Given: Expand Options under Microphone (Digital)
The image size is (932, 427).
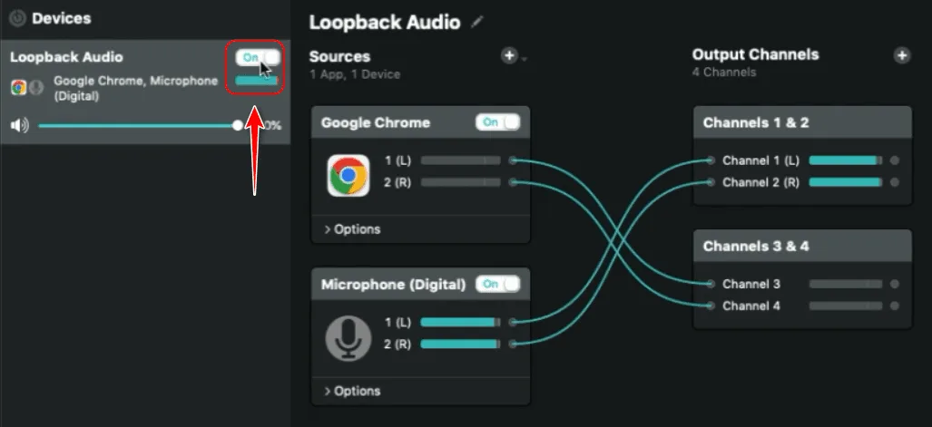Looking at the screenshot, I should (x=352, y=391).
